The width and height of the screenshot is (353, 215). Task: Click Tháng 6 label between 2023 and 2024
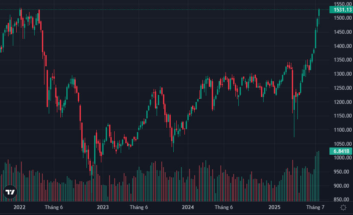coord(139,207)
